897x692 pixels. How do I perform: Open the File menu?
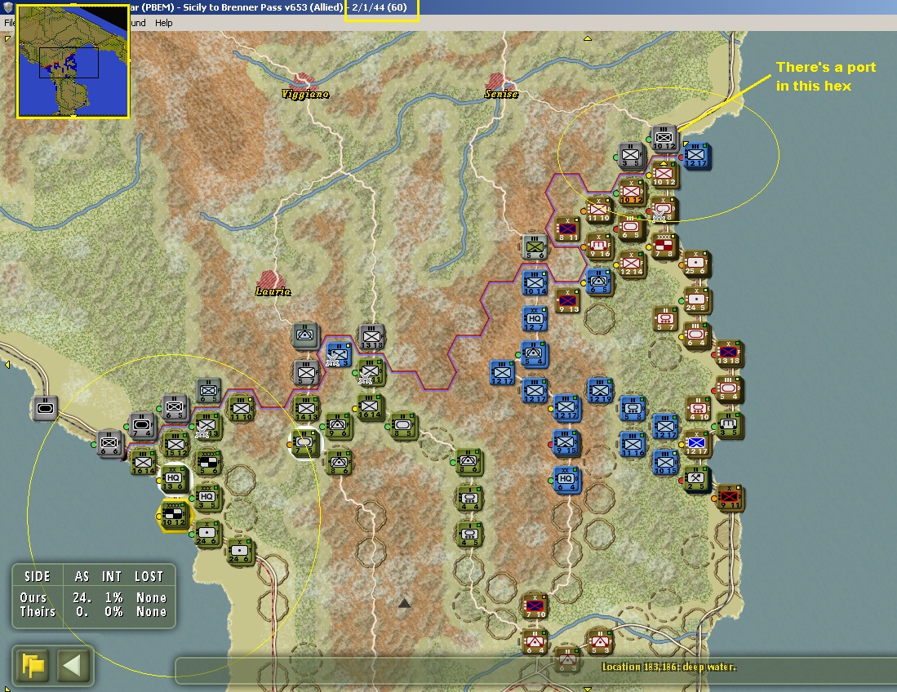pos(10,23)
